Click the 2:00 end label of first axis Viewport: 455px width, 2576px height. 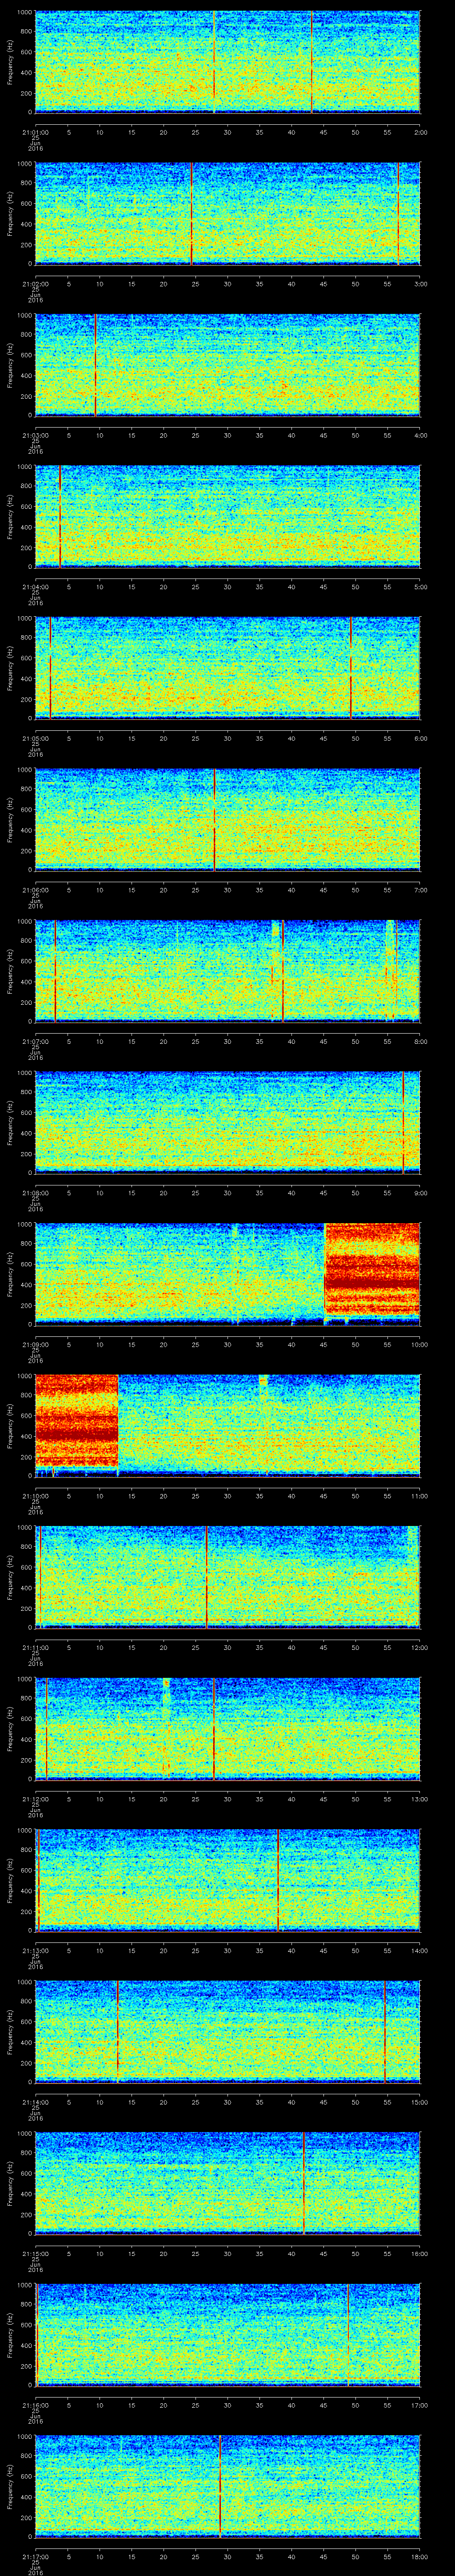click(421, 132)
